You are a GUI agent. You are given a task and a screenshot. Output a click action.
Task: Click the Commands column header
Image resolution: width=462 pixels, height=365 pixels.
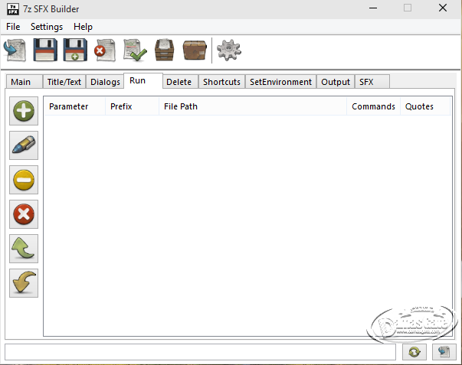click(373, 106)
